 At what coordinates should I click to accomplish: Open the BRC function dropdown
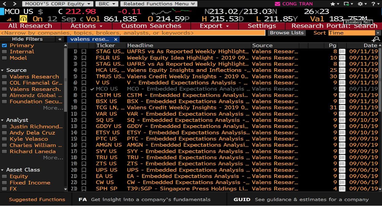pyautogui.click(x=107, y=4)
